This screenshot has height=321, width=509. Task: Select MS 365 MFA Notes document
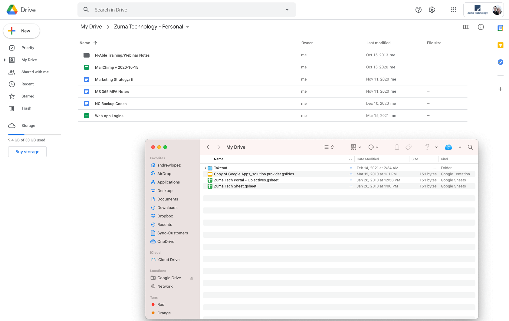[x=272, y=91]
